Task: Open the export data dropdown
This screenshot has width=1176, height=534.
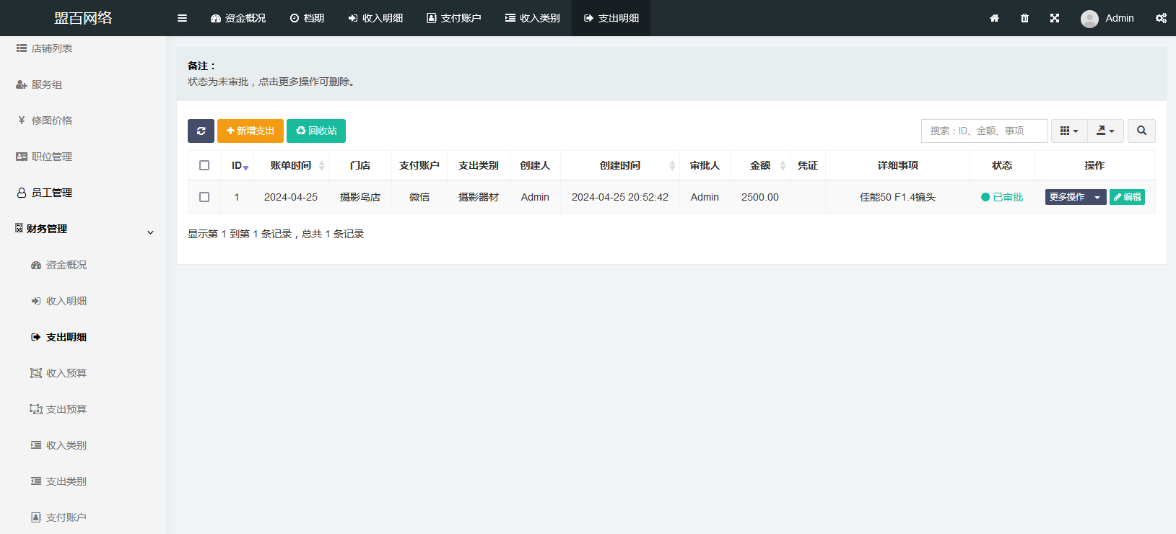Action: tap(1105, 131)
